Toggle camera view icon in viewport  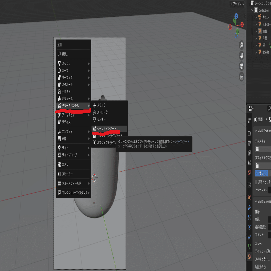point(242,66)
